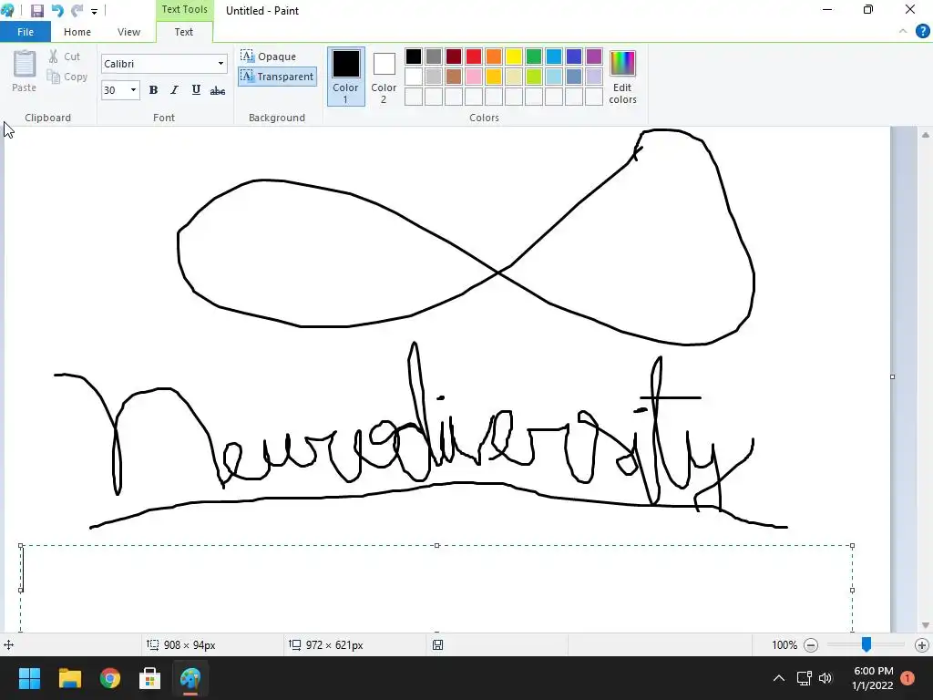The image size is (933, 700).
Task: Select Color 2 background box
Action: [x=384, y=77]
